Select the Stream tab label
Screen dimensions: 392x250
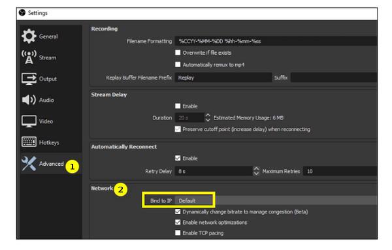coord(48,57)
